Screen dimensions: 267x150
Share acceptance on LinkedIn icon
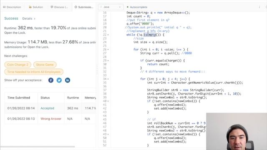(68, 80)
